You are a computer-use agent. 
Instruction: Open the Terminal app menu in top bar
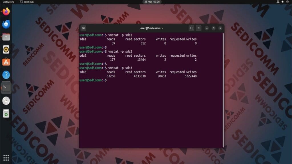click(26, 2)
